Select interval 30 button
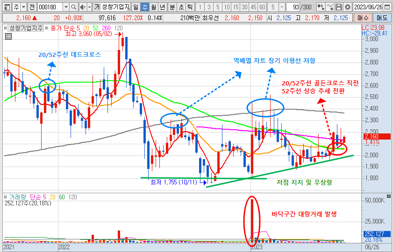 (x=244, y=7)
